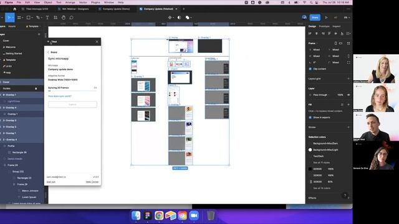Open the tidy up distribute dropdown
The image size is (399, 224).
point(349,34)
